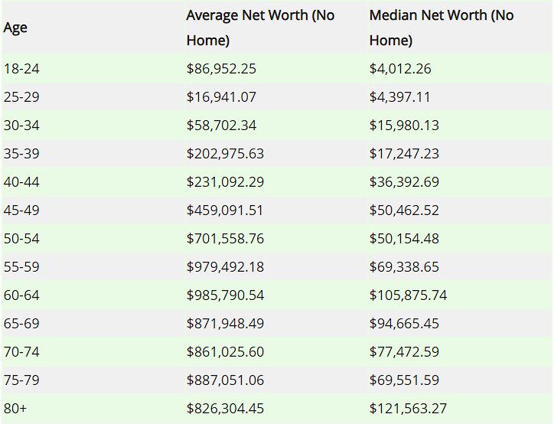Select the 18-24 age row label
Screen dimensions: 554x424
tap(20, 69)
